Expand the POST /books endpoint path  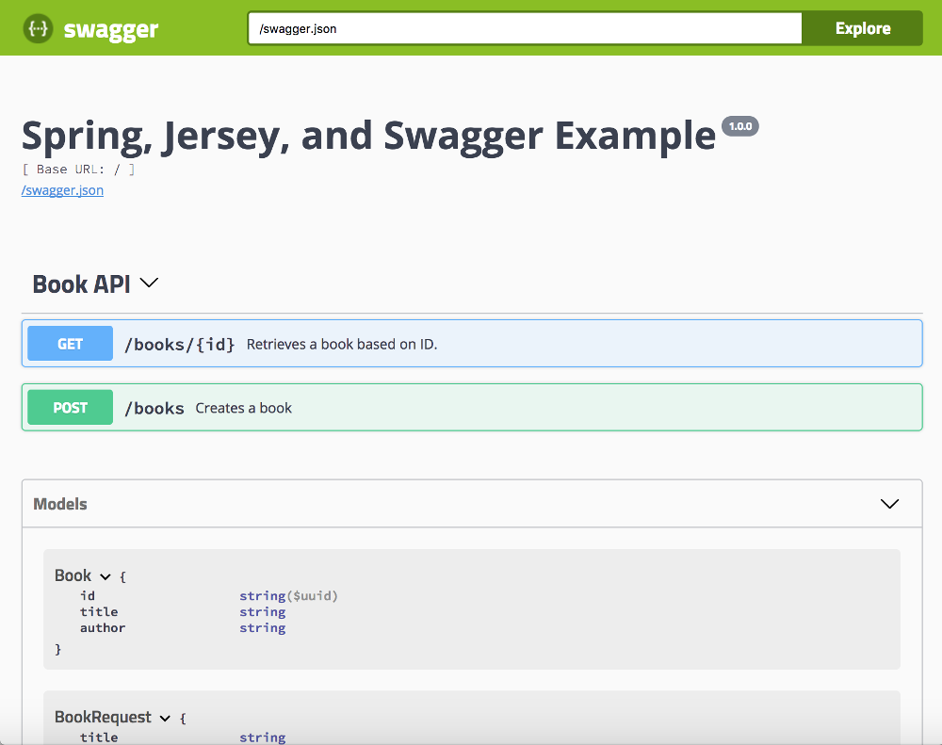tap(154, 408)
